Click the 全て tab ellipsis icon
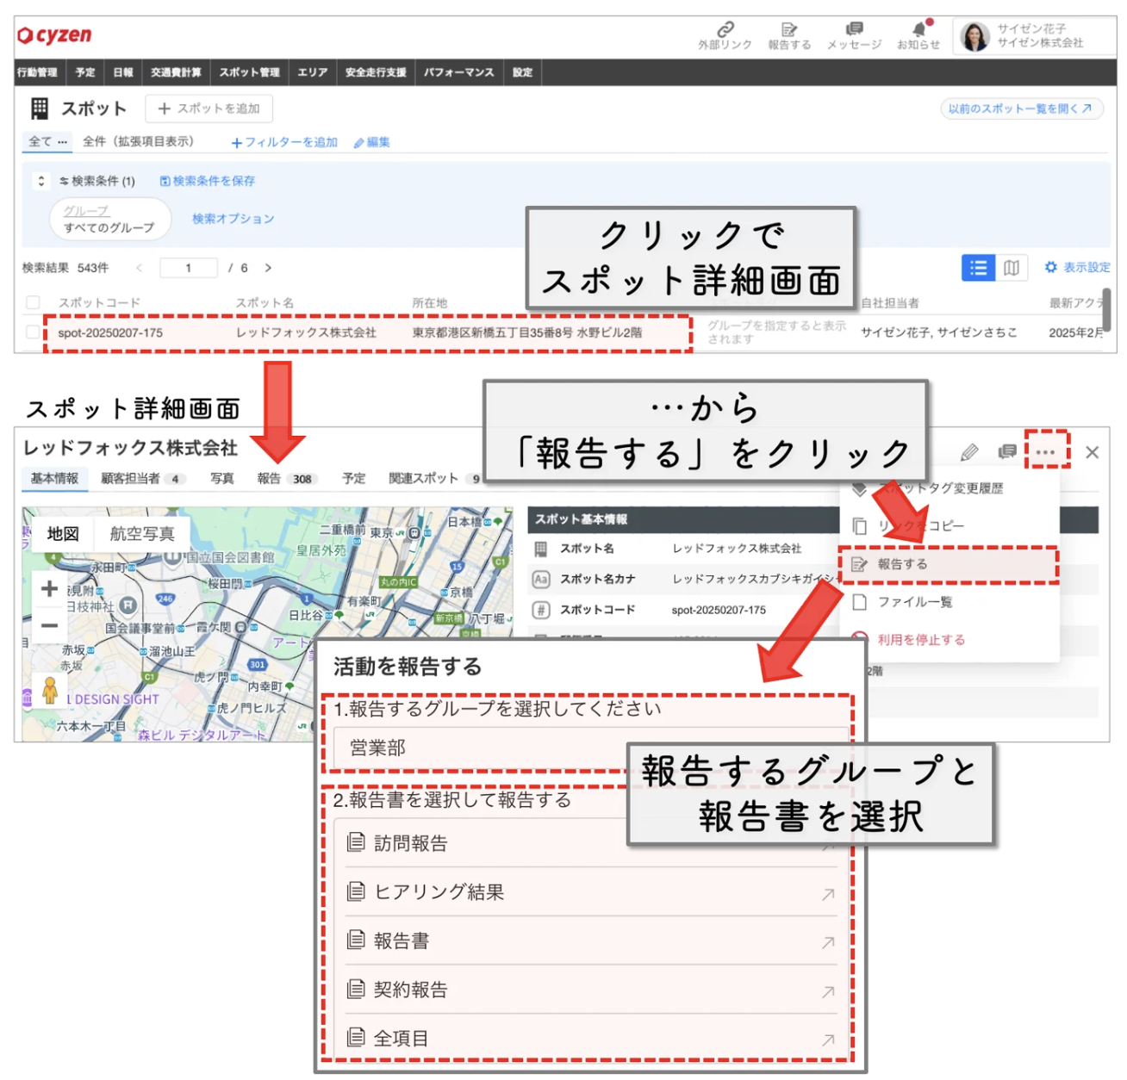The image size is (1127, 1080). 62,142
